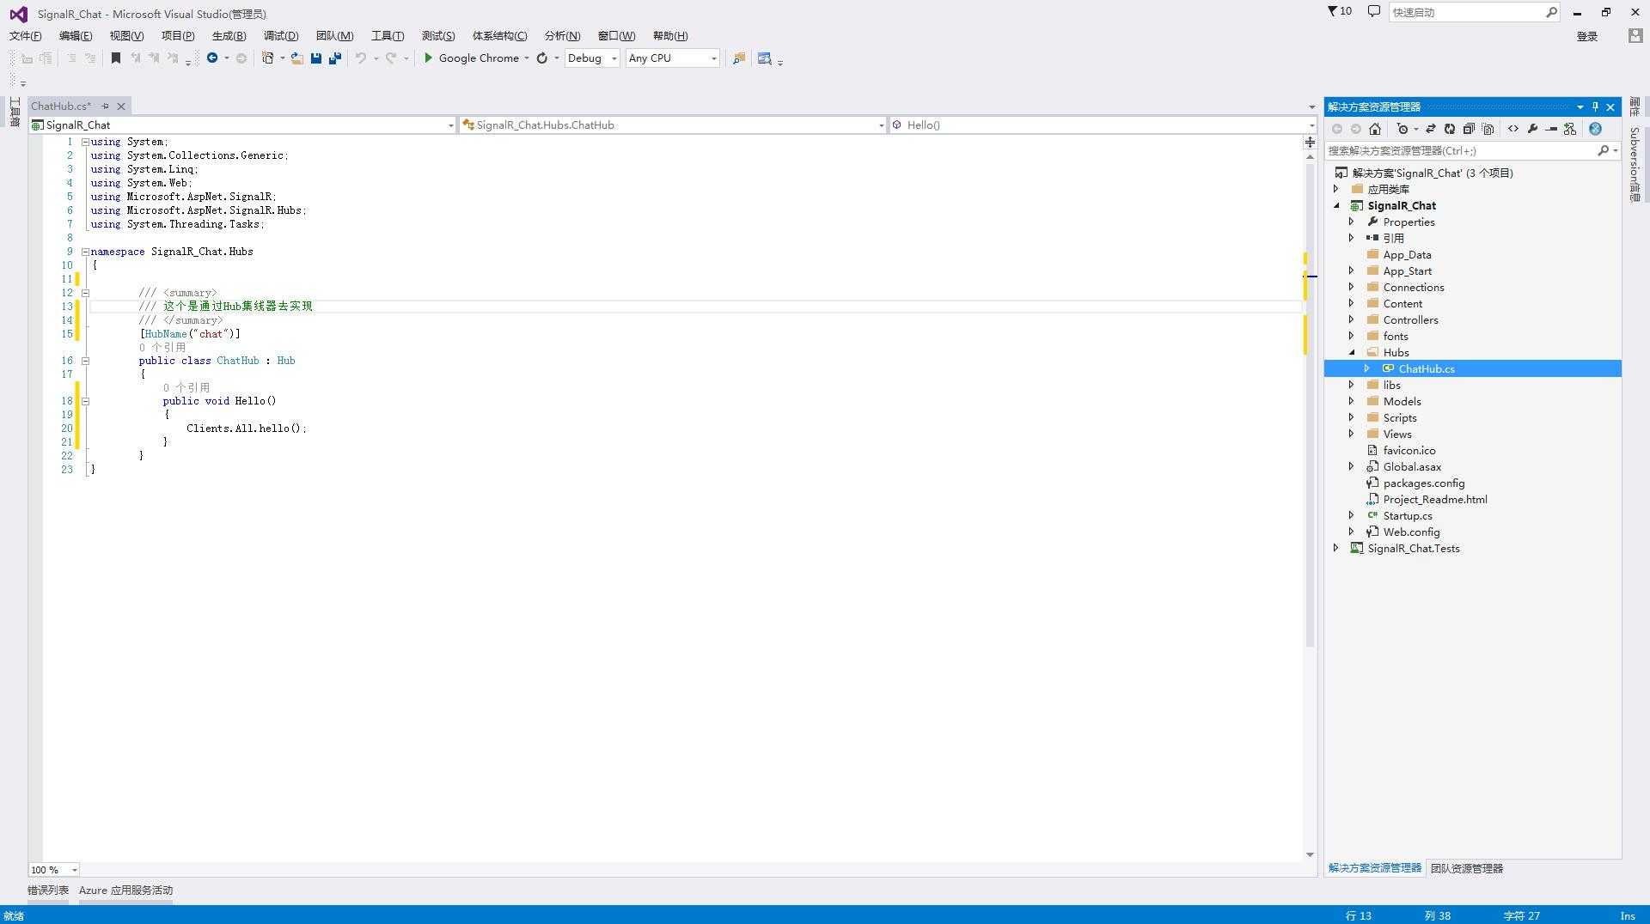Click the Navigate Backward arrow icon

211,58
